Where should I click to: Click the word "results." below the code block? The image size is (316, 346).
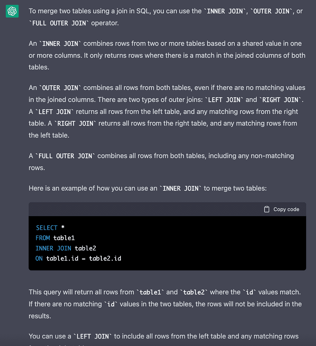click(x=40, y=316)
